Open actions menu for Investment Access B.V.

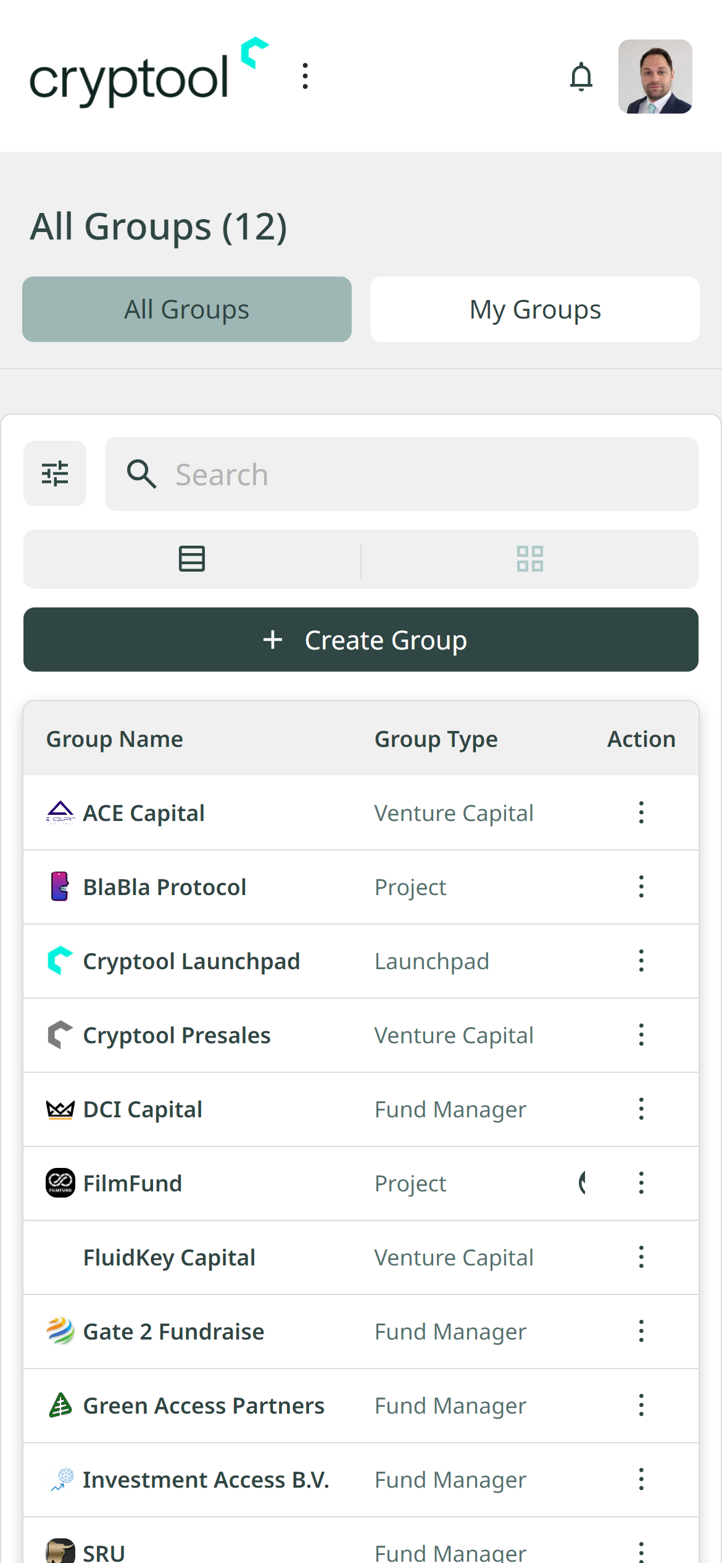tap(641, 1479)
